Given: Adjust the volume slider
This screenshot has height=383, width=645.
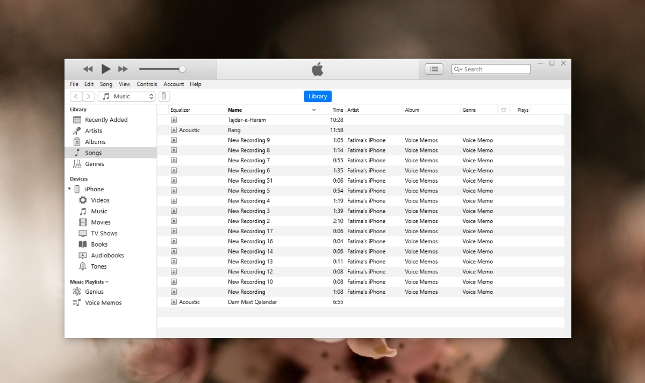Looking at the screenshot, I should 182,69.
